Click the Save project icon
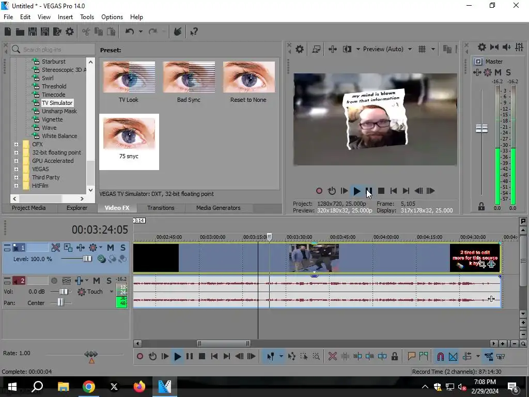This screenshot has width=529, height=397. tap(33, 32)
